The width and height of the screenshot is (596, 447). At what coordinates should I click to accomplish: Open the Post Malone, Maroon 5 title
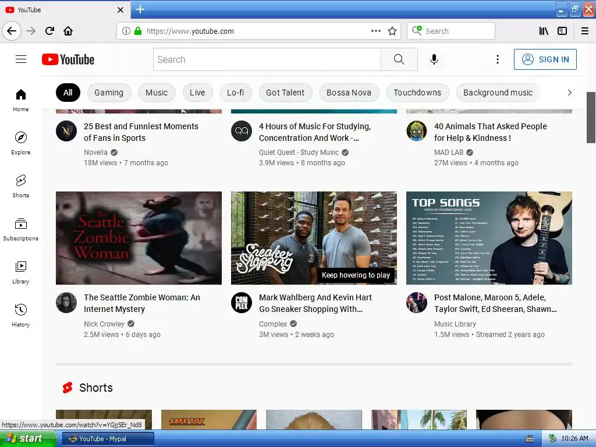[495, 303]
